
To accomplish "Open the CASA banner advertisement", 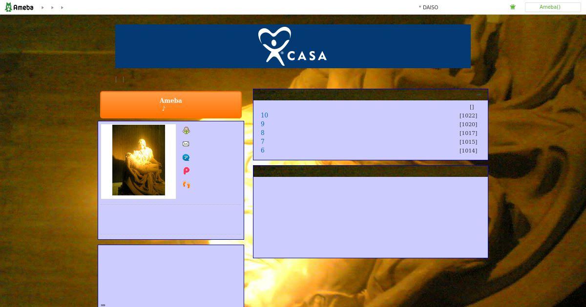I will click(293, 46).
